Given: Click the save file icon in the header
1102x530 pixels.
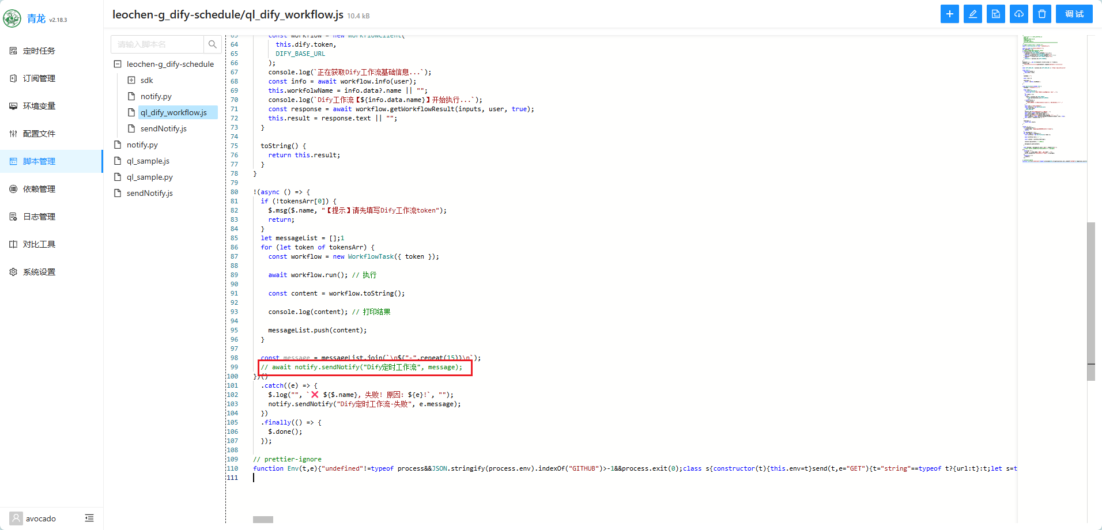Looking at the screenshot, I should (995, 14).
